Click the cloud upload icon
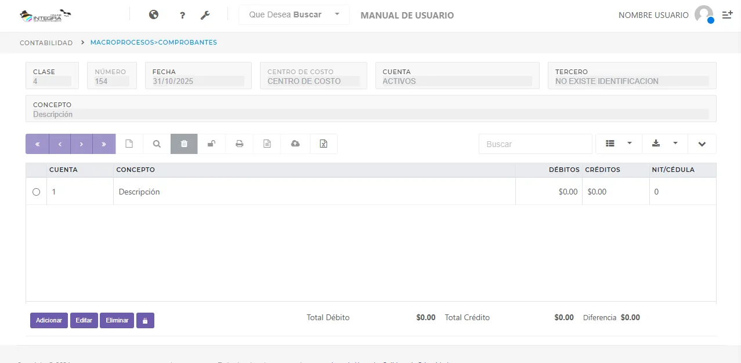Image resolution: width=741 pixels, height=363 pixels. click(295, 144)
